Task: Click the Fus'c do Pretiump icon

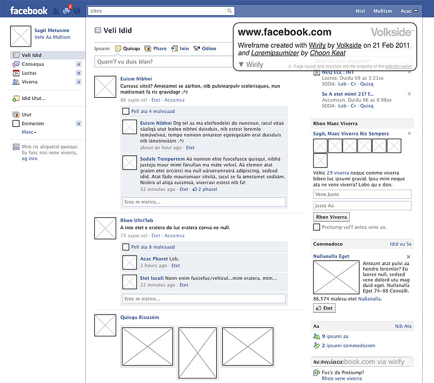Action: click(x=316, y=372)
